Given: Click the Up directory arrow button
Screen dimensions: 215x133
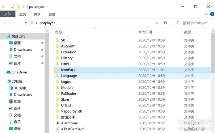Looking at the screenshot, I should (x=26, y=23).
